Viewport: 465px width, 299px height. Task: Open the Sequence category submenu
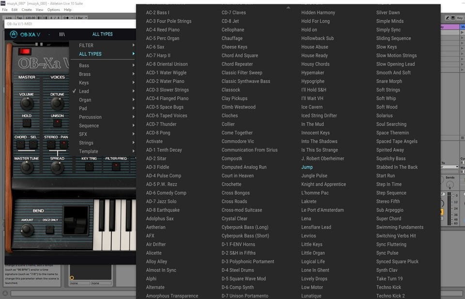click(x=103, y=126)
